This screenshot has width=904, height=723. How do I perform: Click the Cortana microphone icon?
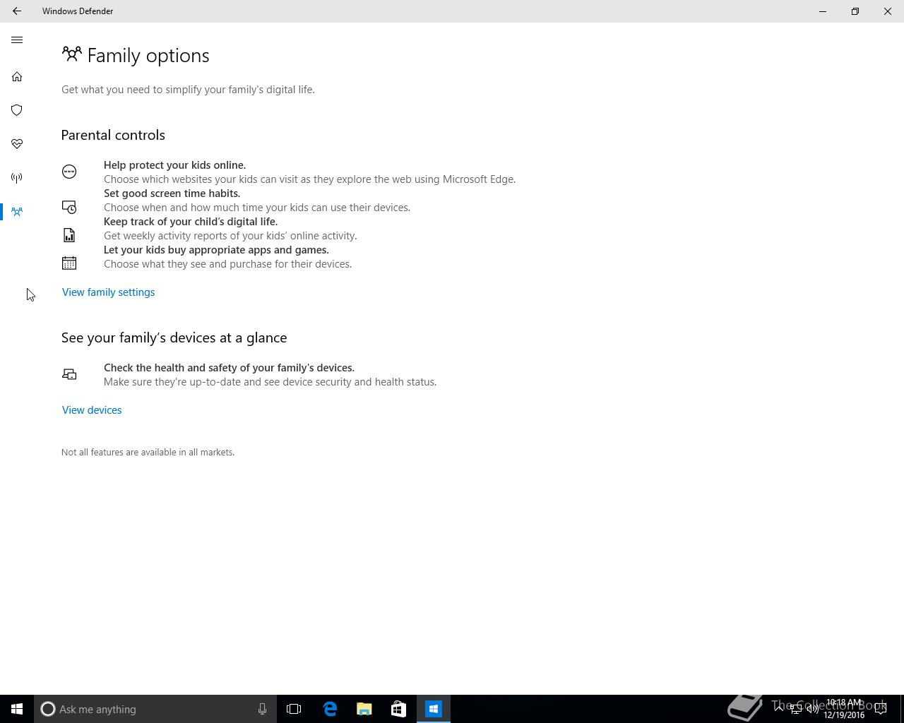(262, 709)
